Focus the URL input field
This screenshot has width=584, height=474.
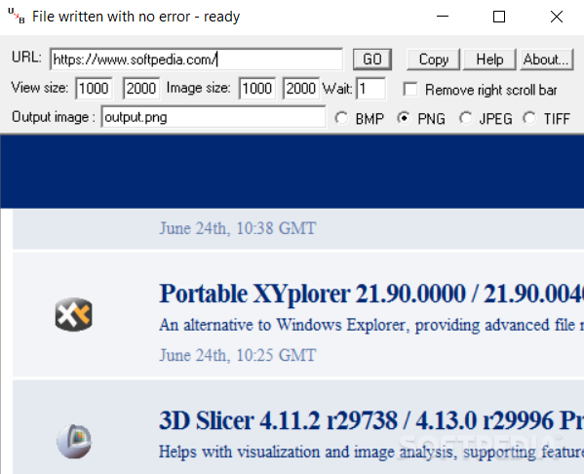(196, 59)
